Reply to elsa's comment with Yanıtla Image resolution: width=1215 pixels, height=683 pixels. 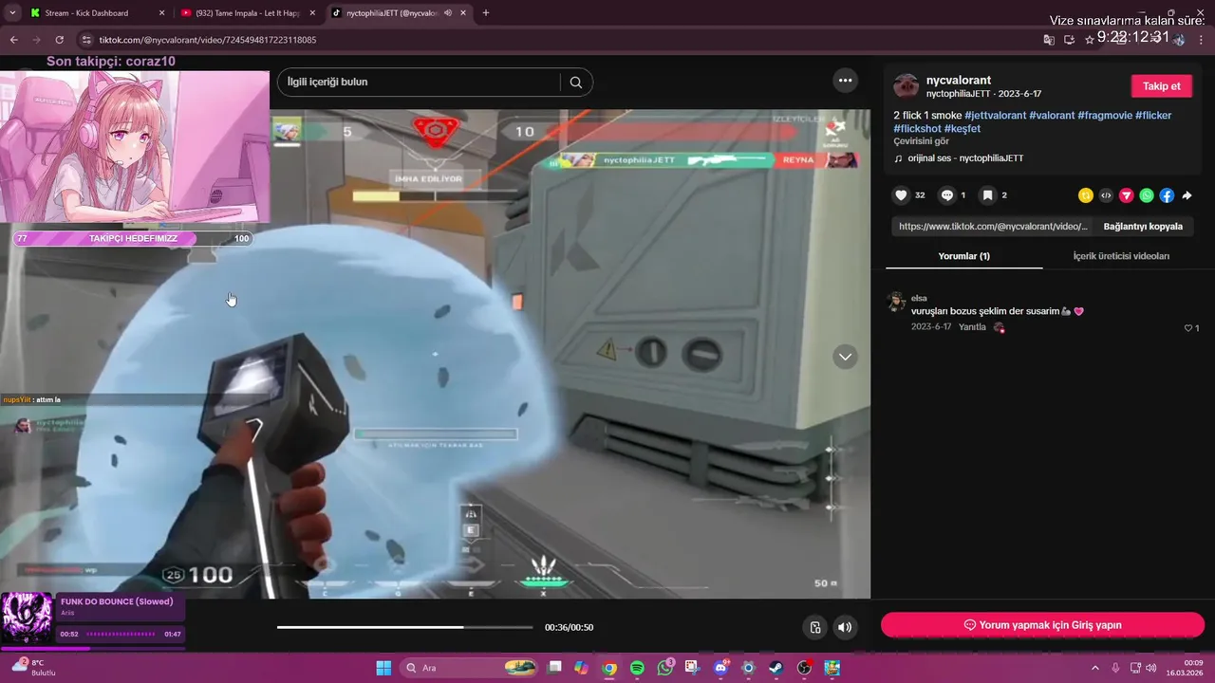point(972,327)
